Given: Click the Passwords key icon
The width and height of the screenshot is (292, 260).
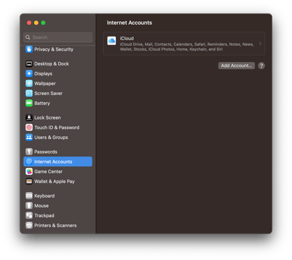Looking at the screenshot, I should pyautogui.click(x=29, y=152).
